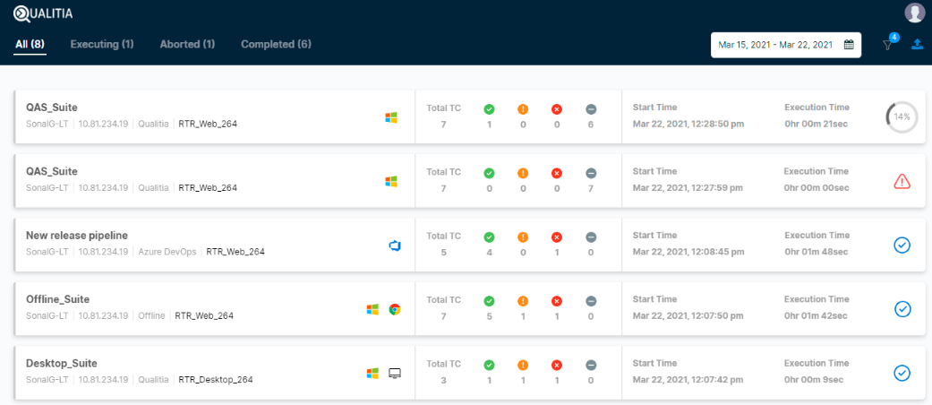Screen dimensions: 932x405
Task: Click Chrome browser icon in Offline_Suite row
Action: click(x=395, y=309)
